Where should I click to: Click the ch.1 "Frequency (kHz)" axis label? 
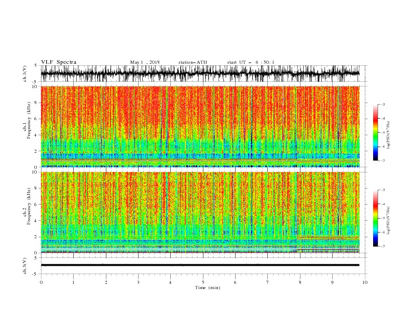29,119
